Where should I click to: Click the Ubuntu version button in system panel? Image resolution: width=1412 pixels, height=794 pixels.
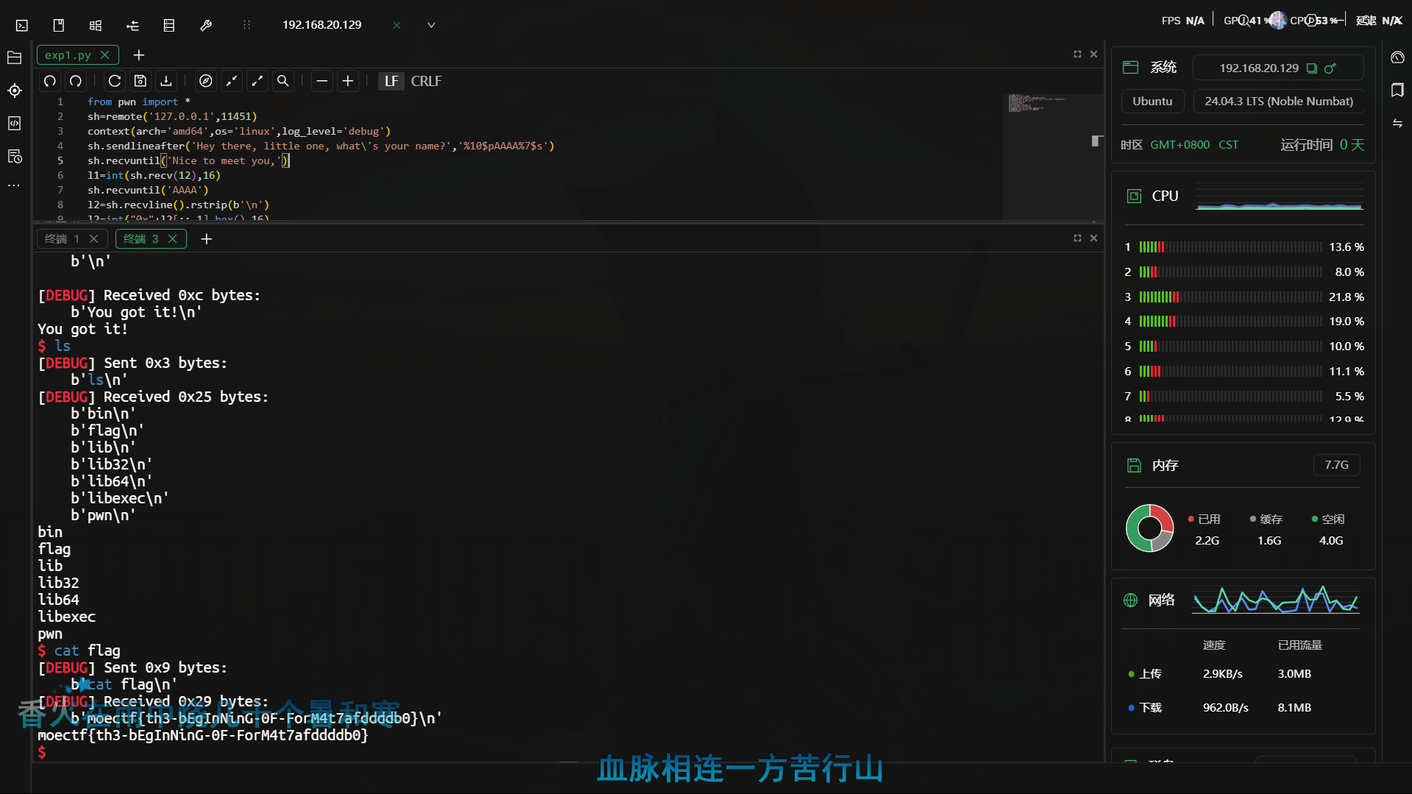(1152, 101)
